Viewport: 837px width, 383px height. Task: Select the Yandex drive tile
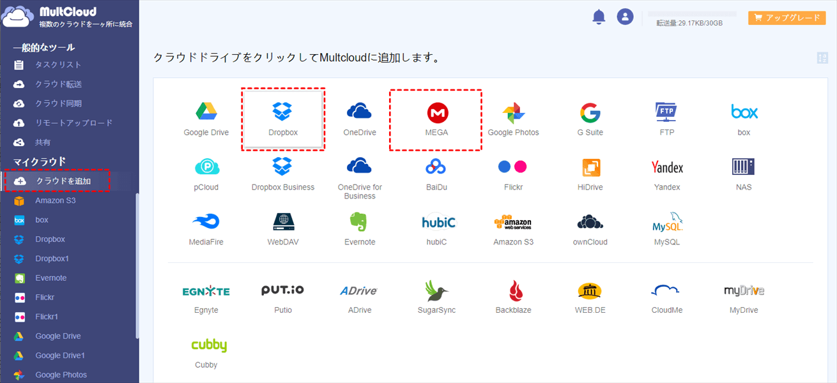pyautogui.click(x=667, y=174)
